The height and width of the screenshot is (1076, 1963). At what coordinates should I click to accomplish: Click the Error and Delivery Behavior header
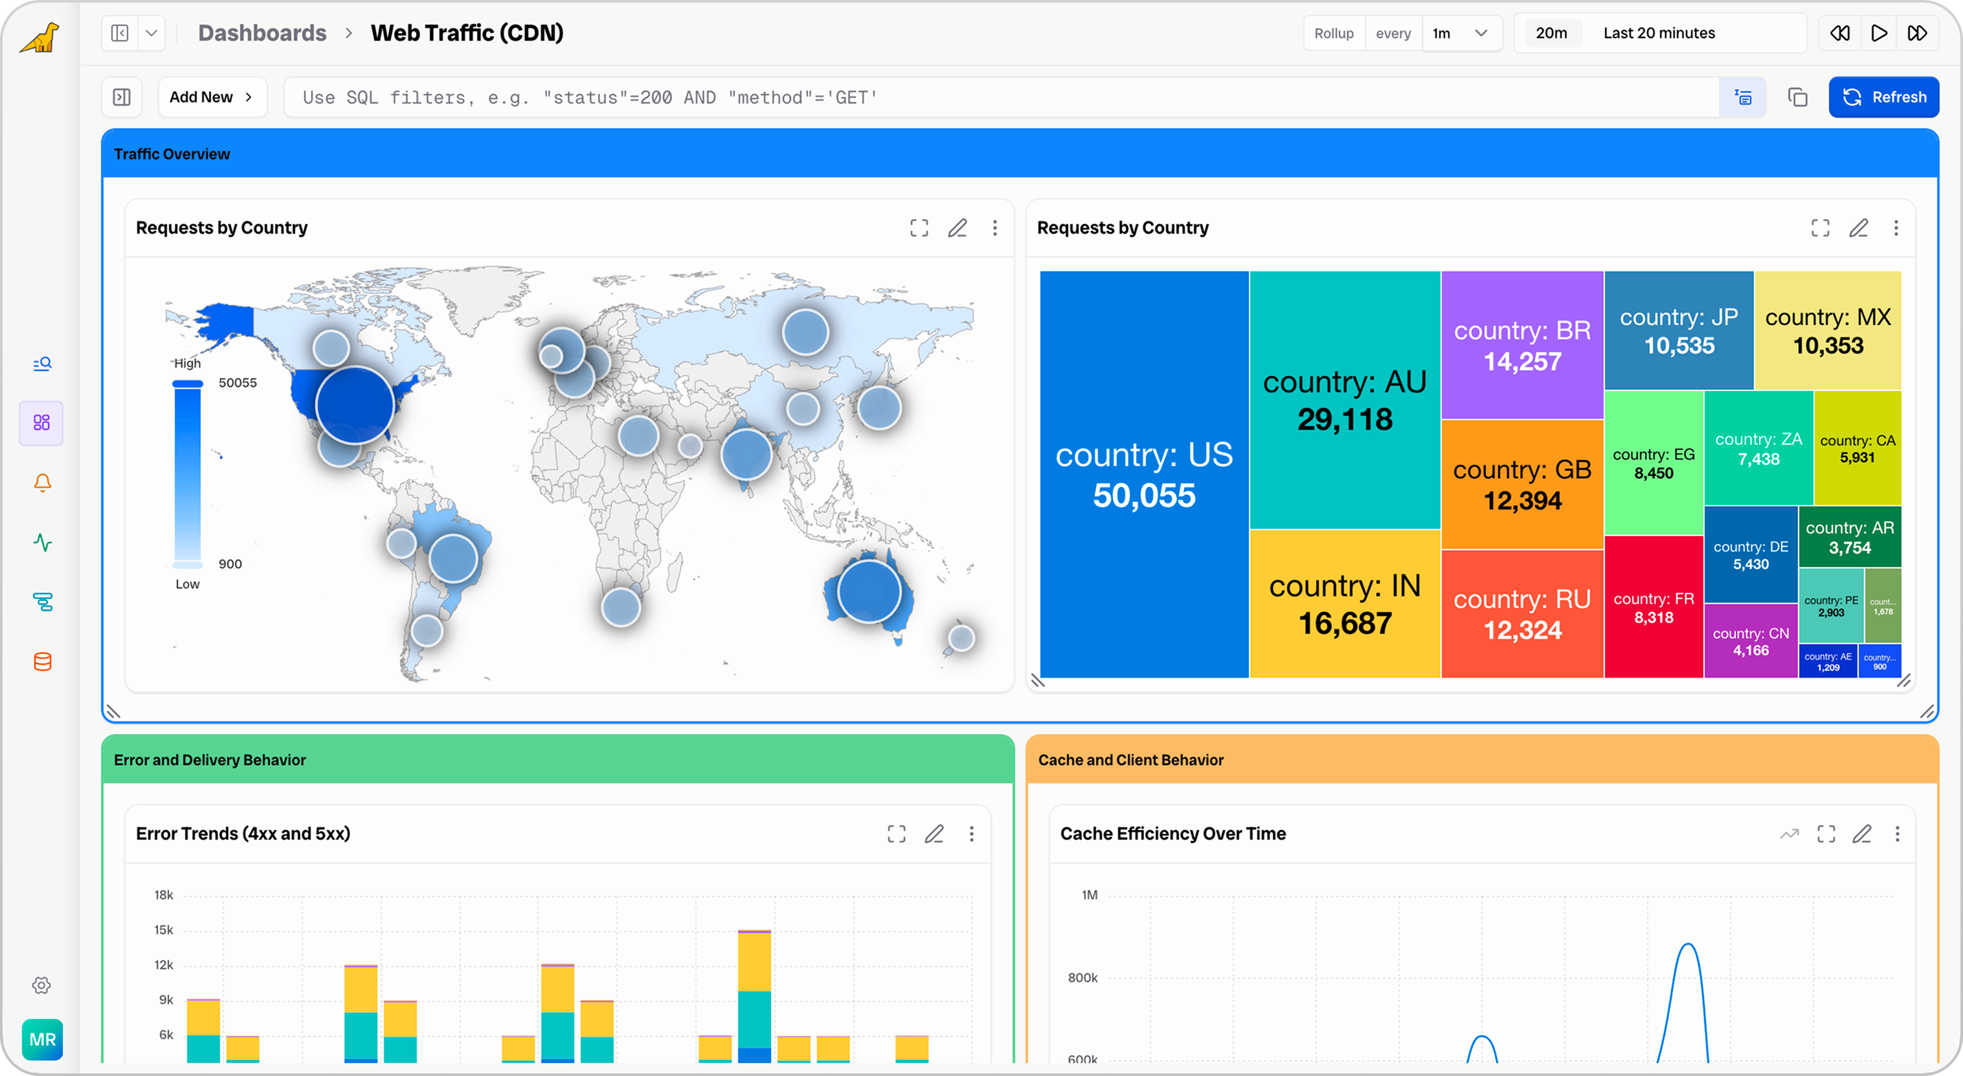tap(558, 759)
